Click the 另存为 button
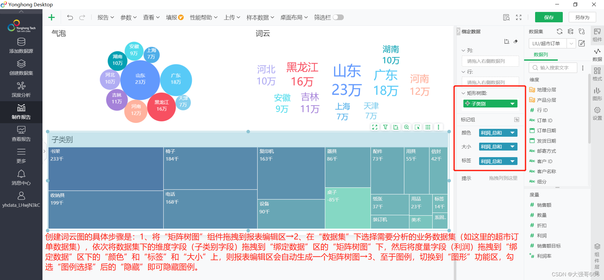 pos(582,17)
